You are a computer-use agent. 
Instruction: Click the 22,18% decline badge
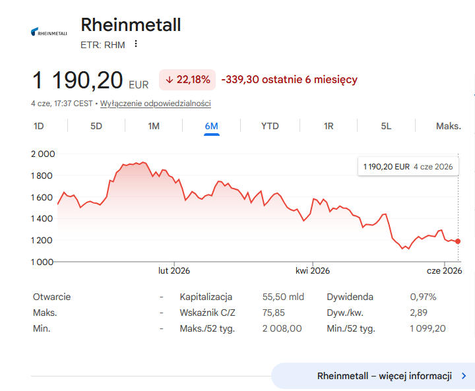[x=187, y=80]
